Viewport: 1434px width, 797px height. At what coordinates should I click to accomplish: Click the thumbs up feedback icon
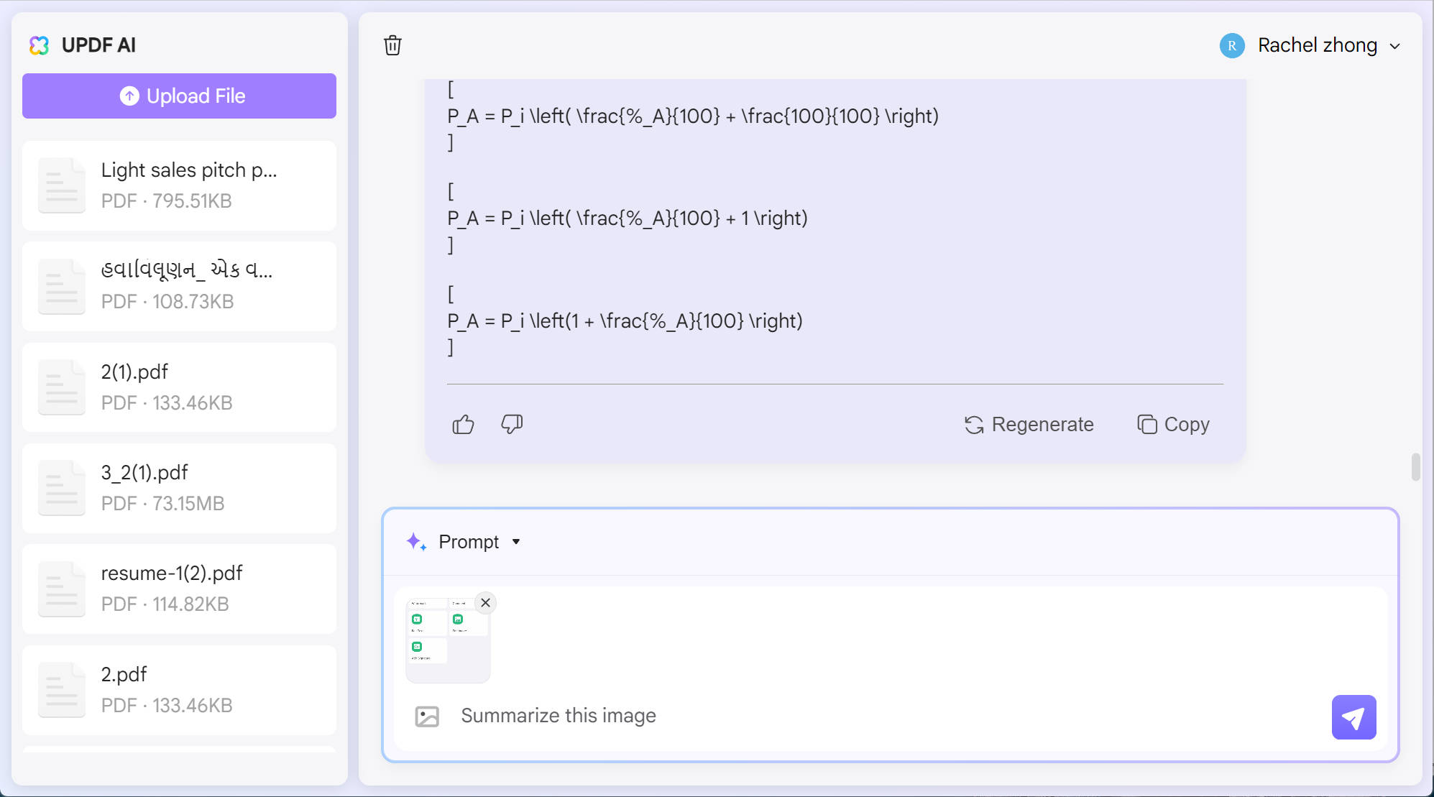464,425
